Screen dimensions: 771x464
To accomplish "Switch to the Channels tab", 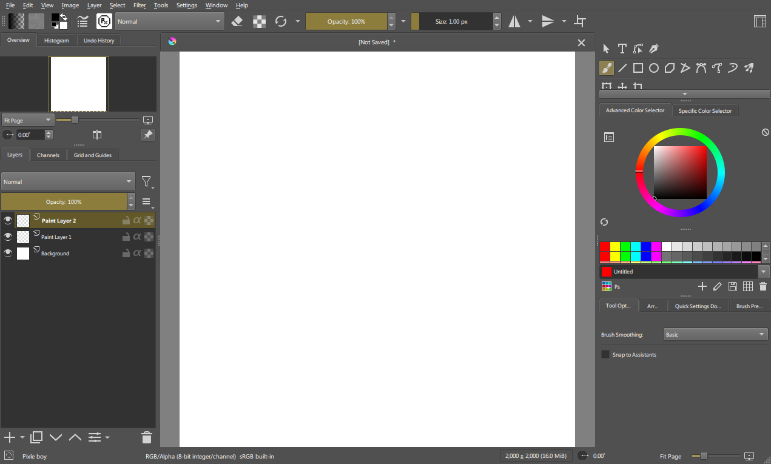I will tap(48, 155).
